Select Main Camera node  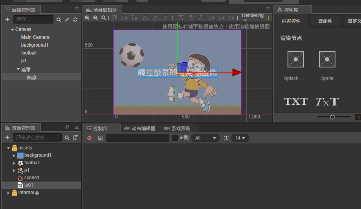point(35,37)
